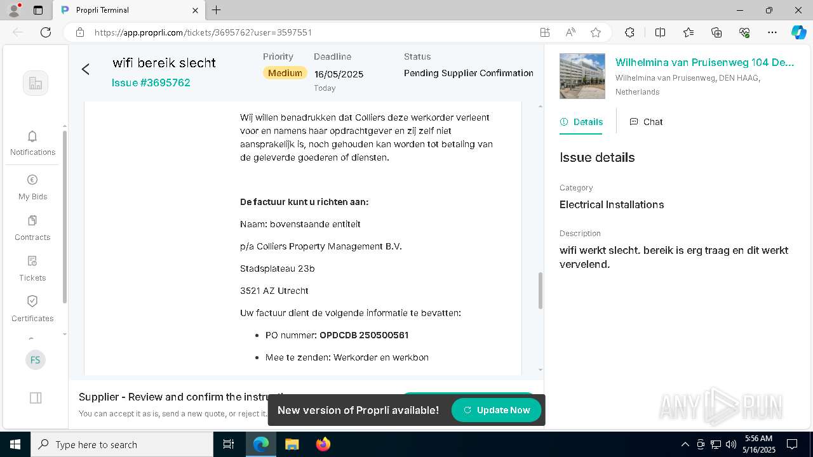The height and width of the screenshot is (457, 813).
Task: Open Tickets in sidebar
Action: tap(32, 268)
